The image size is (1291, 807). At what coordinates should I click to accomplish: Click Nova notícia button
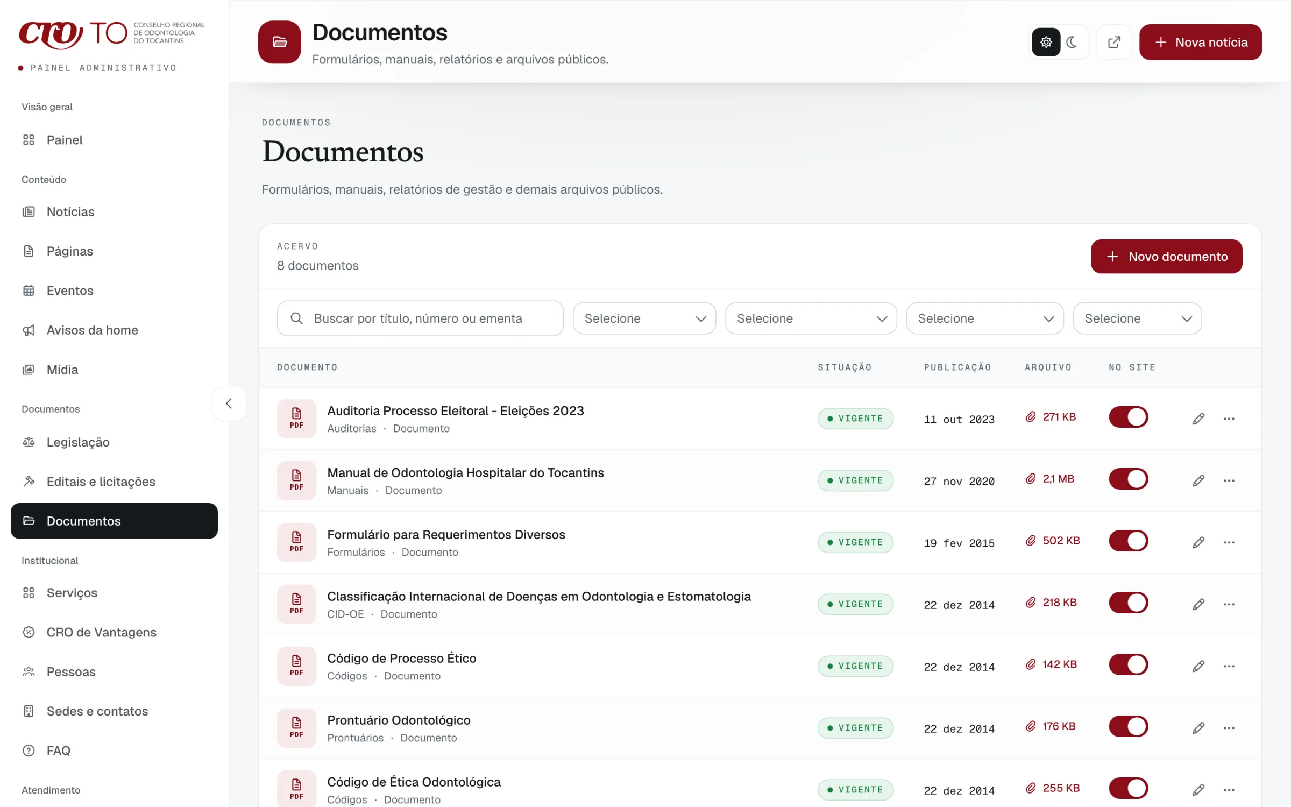click(1200, 42)
